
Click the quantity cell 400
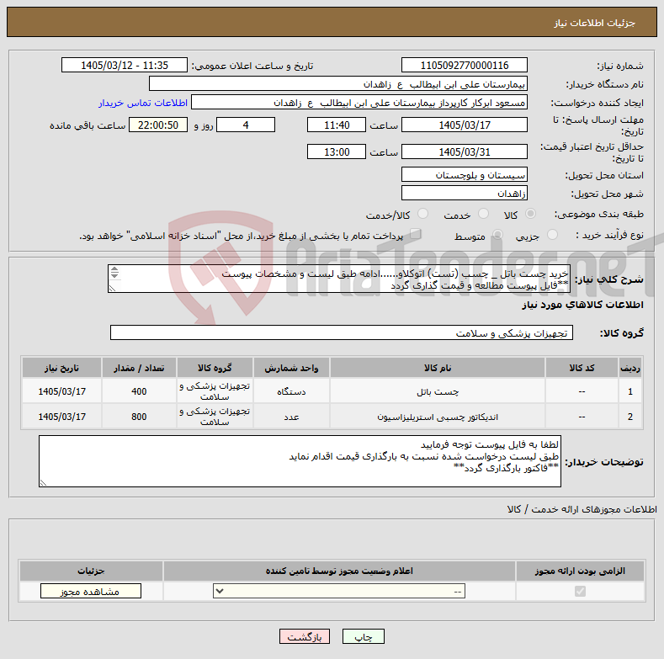point(139,391)
